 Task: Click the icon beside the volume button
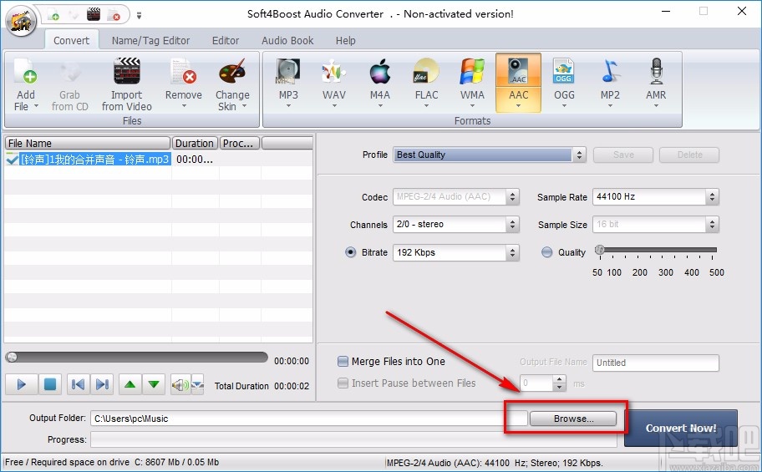pyautogui.click(x=198, y=384)
